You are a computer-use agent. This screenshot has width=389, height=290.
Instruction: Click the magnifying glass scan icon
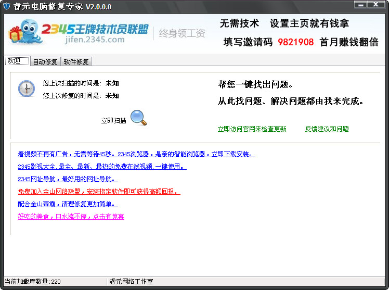(138, 118)
